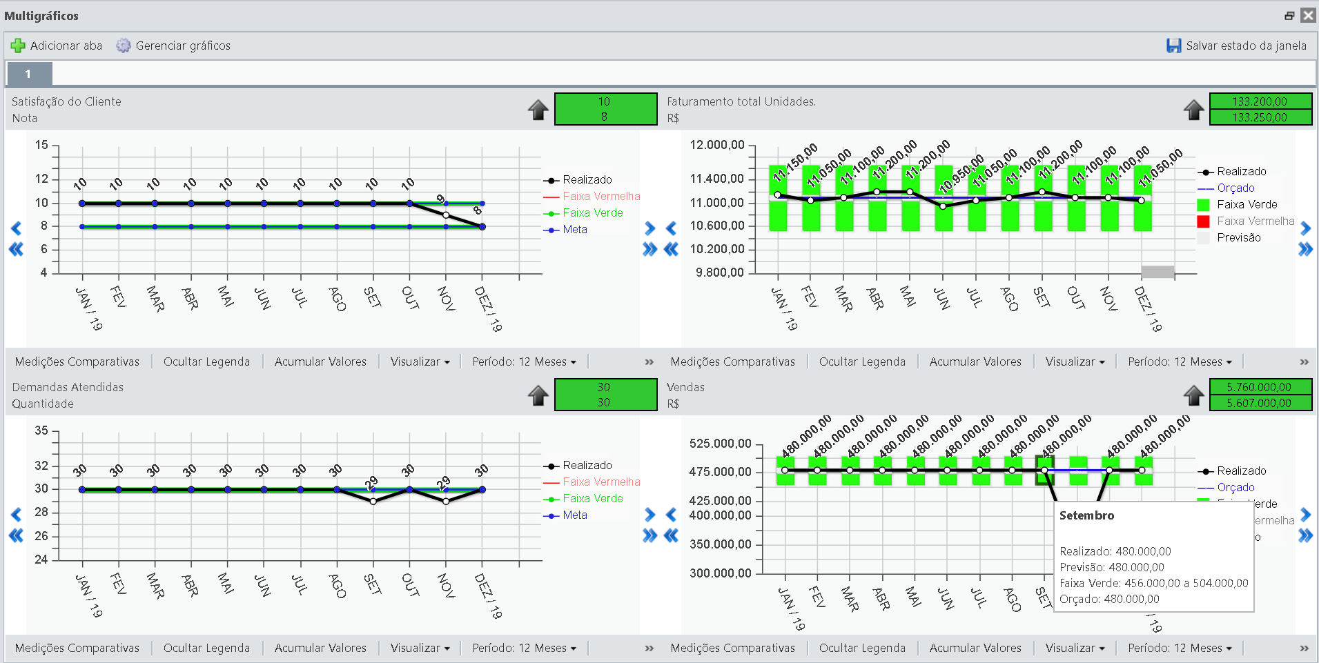Click the green Faixa Verde swatch in Faturamento legend
The height and width of the screenshot is (663, 1319).
coord(1203,205)
